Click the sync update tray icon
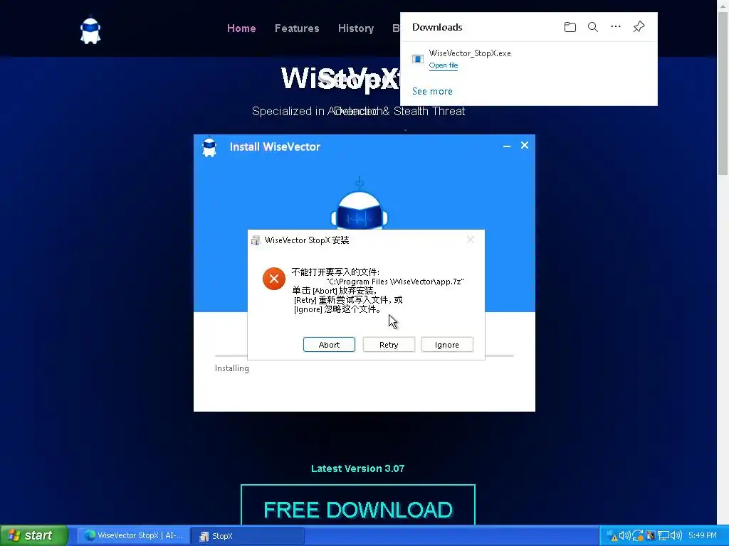 click(x=638, y=535)
